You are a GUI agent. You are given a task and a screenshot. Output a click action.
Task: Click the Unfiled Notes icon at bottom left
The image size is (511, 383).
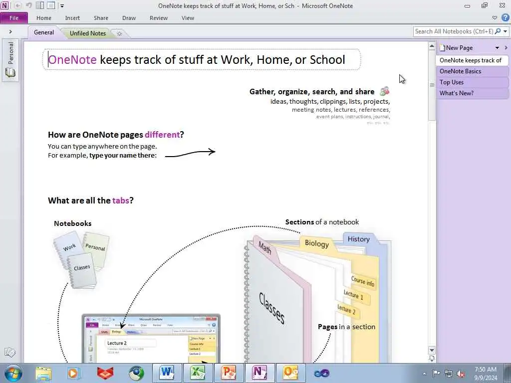pos(10,353)
